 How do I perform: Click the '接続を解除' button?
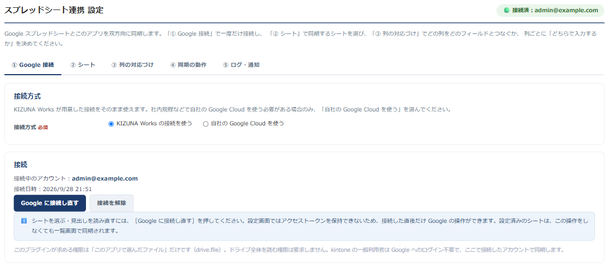pos(112,203)
